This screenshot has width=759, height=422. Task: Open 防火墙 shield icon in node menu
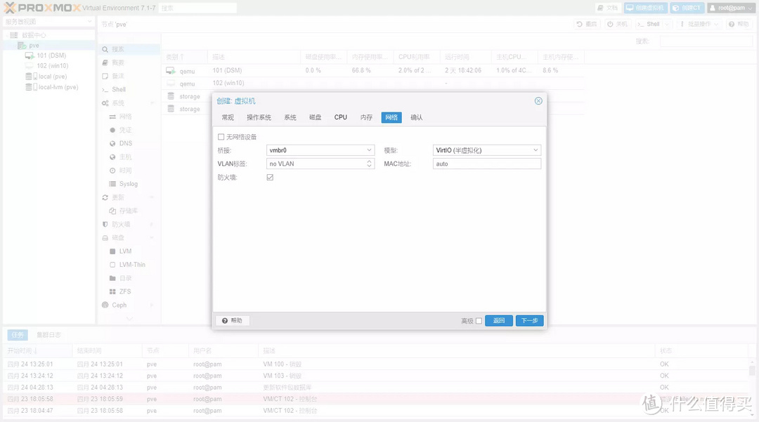pyautogui.click(x=105, y=224)
